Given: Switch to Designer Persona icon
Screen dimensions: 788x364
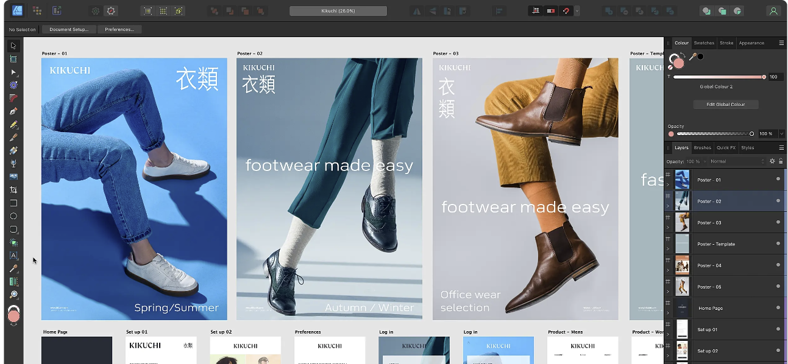Looking at the screenshot, I should coord(17,10).
